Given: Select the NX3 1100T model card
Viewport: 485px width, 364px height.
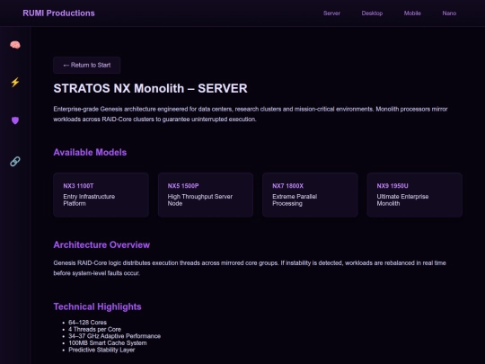Looking at the screenshot, I should (x=101, y=195).
